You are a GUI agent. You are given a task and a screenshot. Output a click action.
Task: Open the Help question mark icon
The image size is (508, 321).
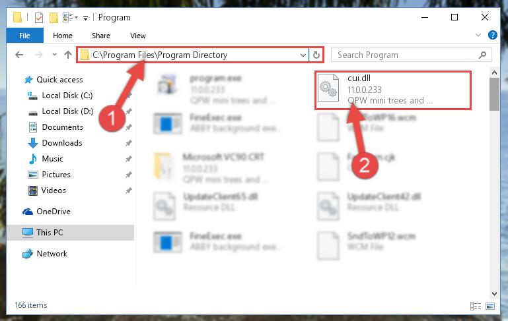click(x=492, y=35)
